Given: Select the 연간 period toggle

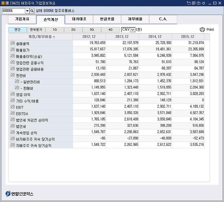Looking at the screenshot, I should tap(17, 30).
